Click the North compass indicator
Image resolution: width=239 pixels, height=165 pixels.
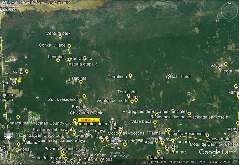[230, 3]
